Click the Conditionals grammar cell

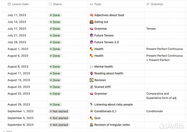(155, 111)
